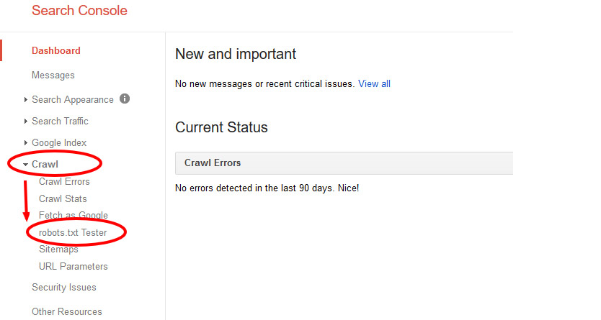The width and height of the screenshot is (601, 320).
Task: Open the robots.txt Tester
Action: [x=73, y=232]
